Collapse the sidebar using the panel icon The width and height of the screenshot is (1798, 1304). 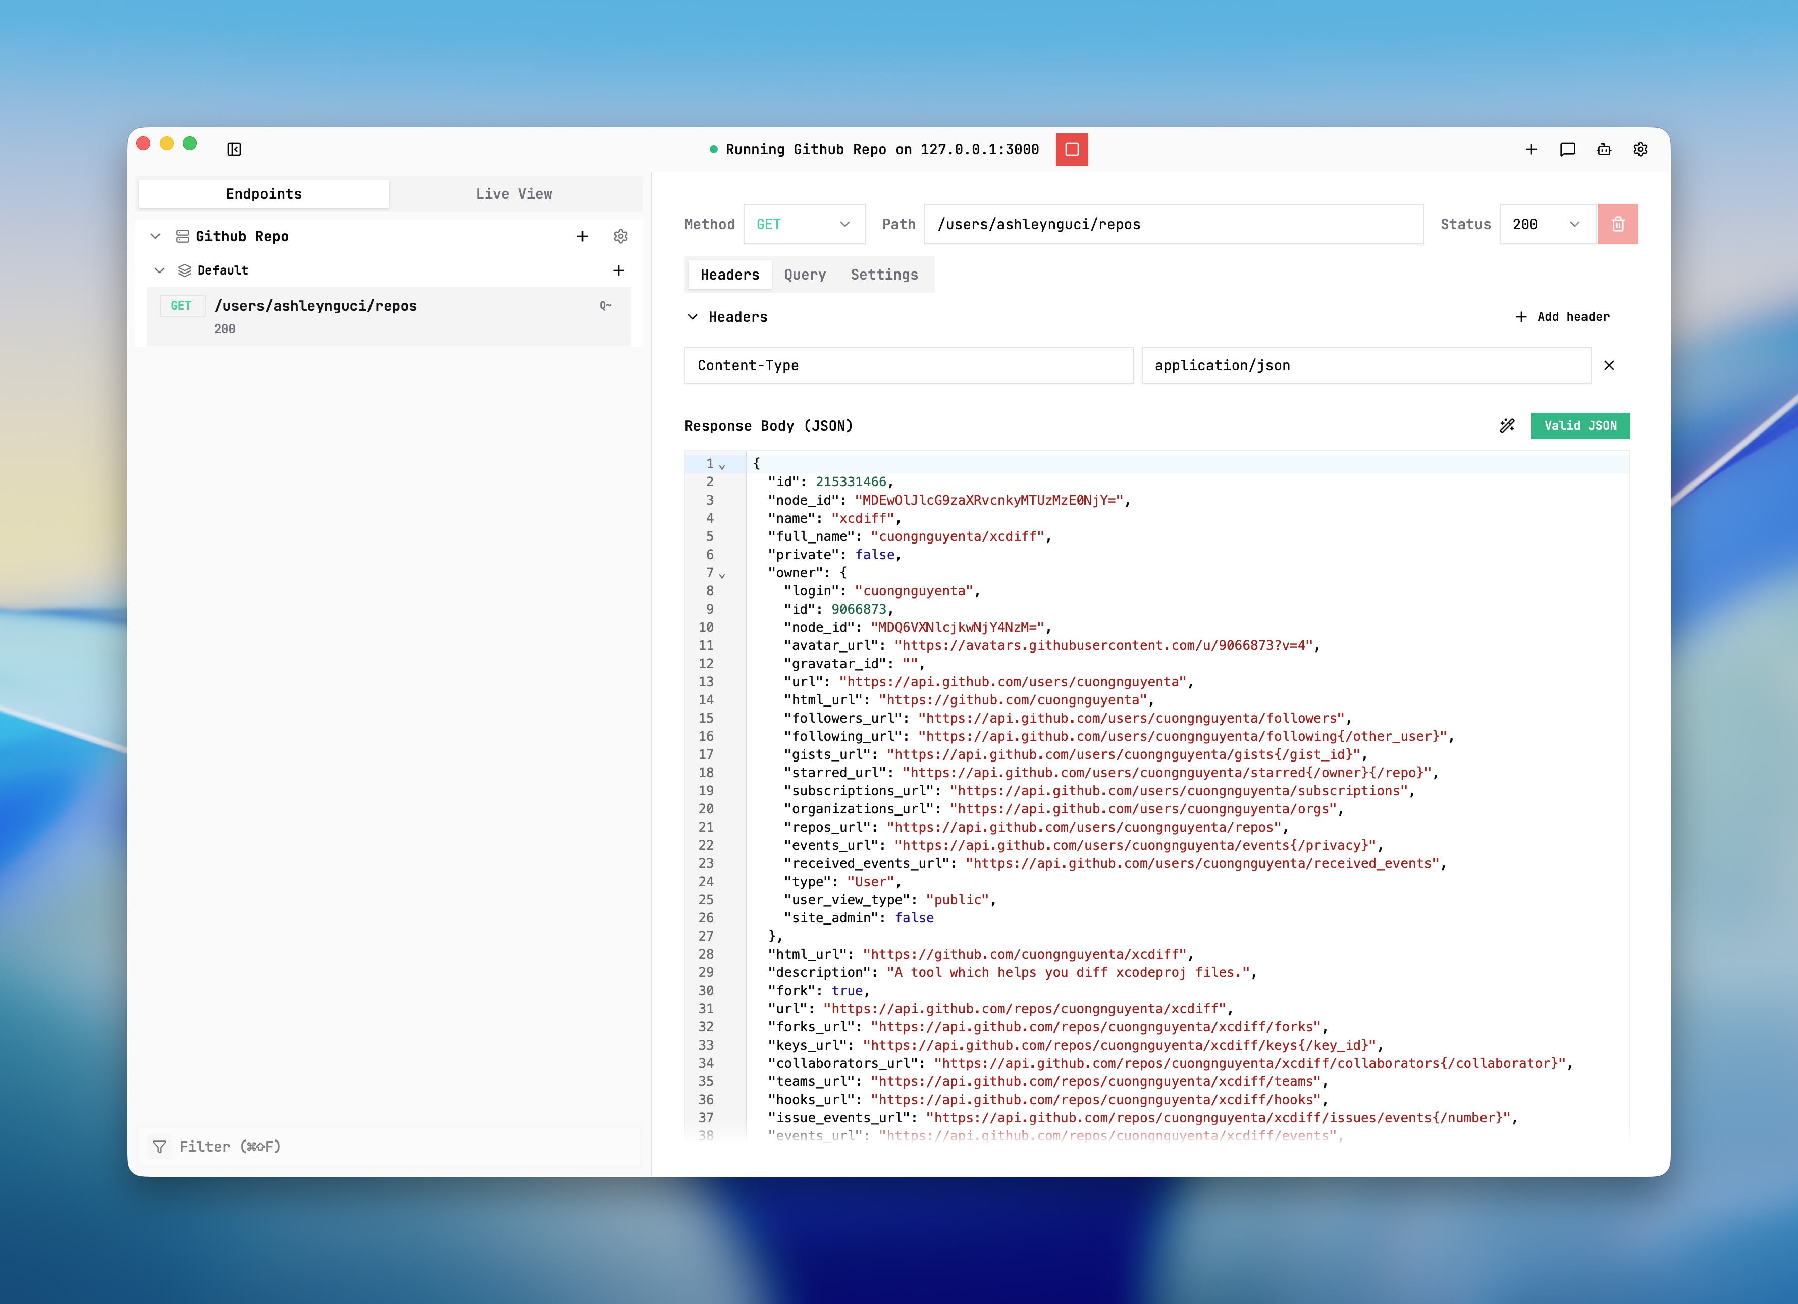pyautogui.click(x=234, y=149)
